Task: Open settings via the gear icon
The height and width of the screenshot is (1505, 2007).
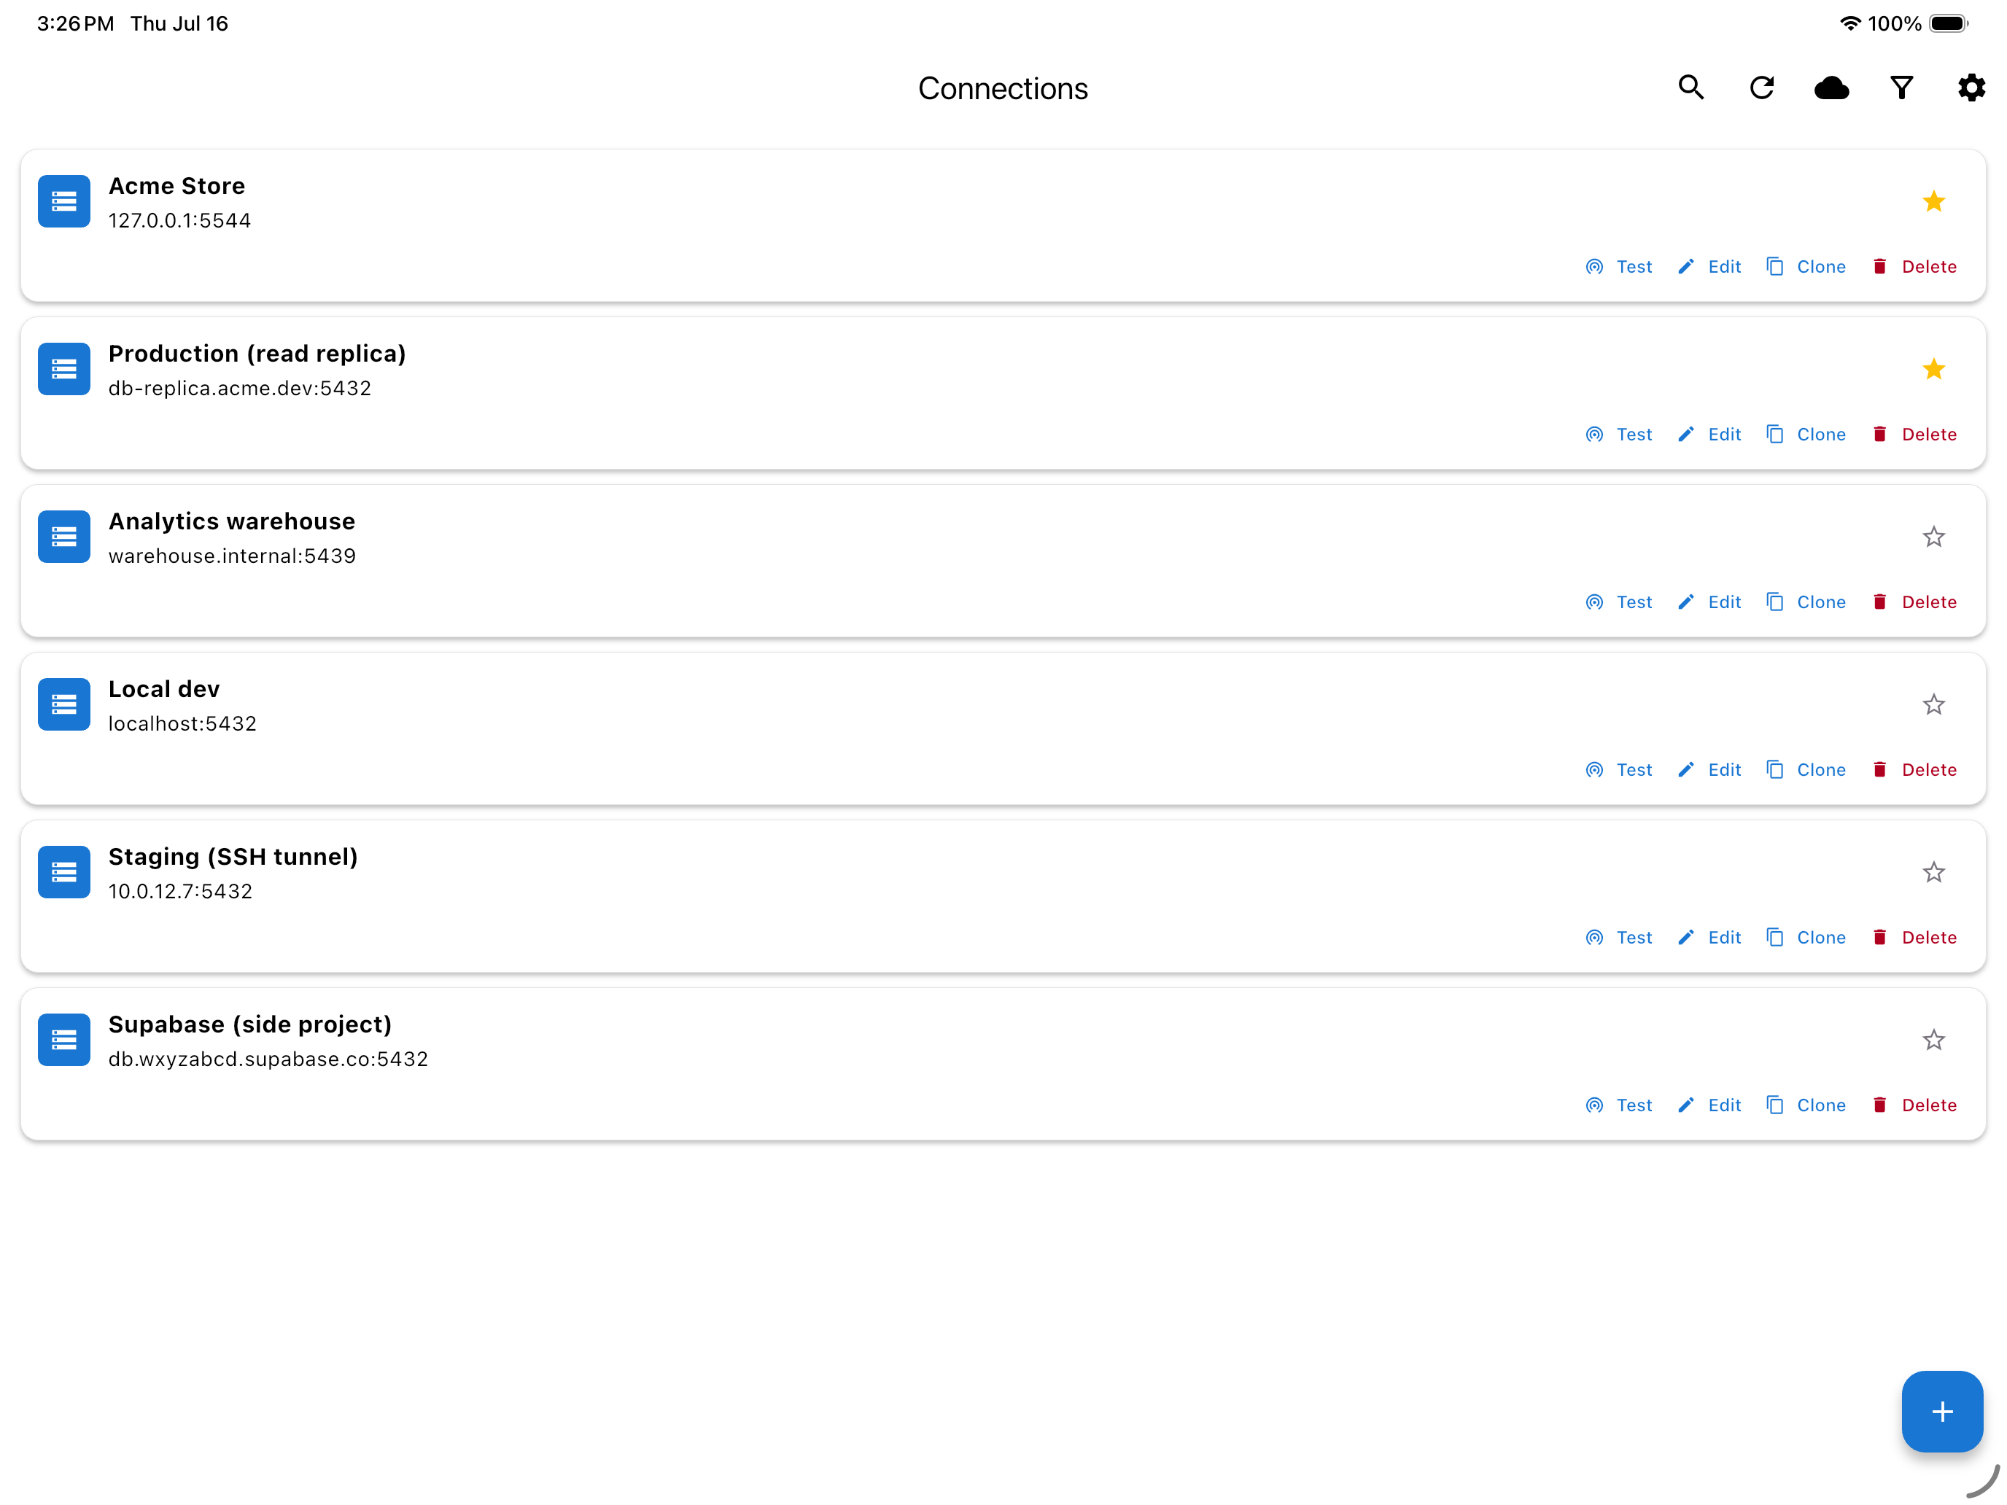Action: tap(1971, 87)
